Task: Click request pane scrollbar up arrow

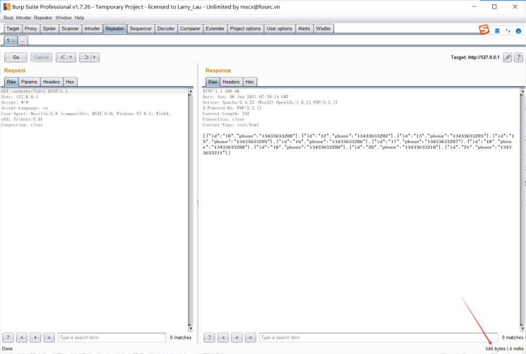Action: 190,91
